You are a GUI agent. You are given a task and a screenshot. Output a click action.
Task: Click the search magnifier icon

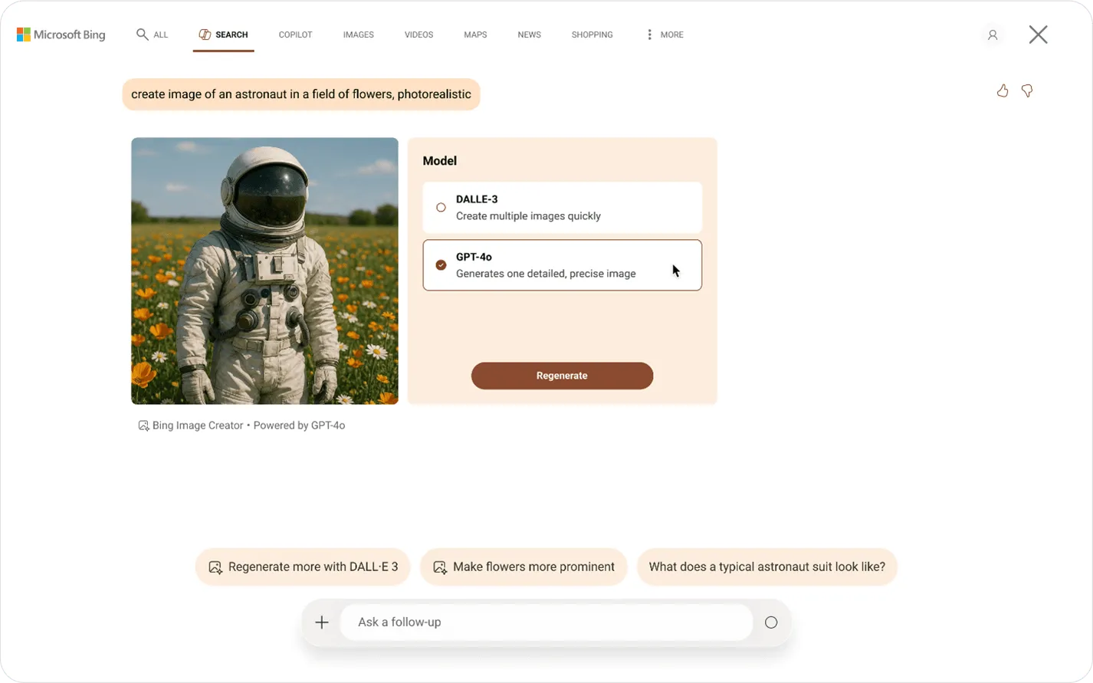point(141,34)
